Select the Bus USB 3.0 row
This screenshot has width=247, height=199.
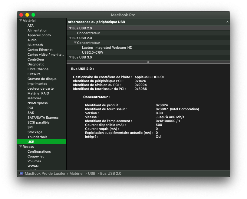[x=148, y=57]
